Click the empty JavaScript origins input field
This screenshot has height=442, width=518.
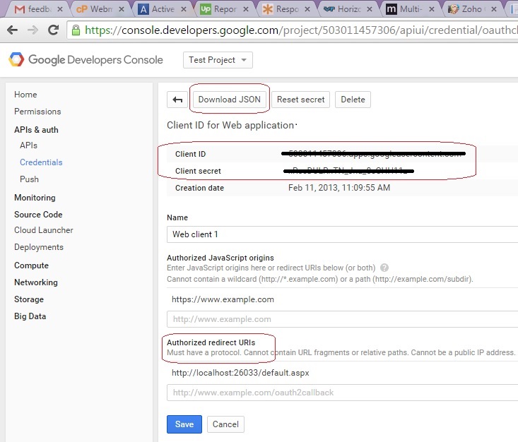click(x=342, y=319)
